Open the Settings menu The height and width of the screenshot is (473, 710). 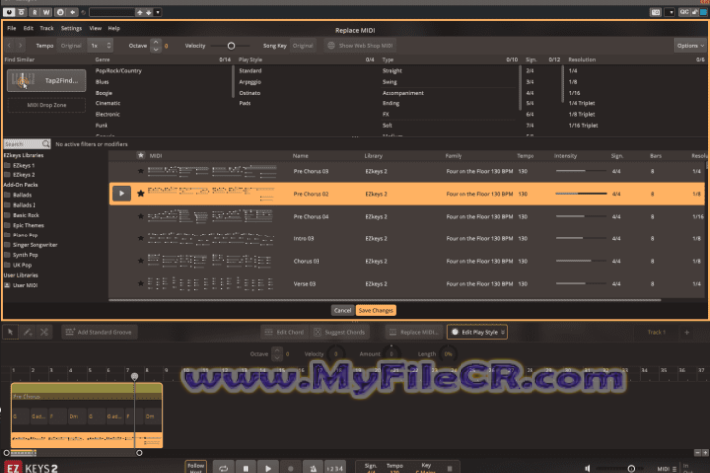[x=72, y=28]
